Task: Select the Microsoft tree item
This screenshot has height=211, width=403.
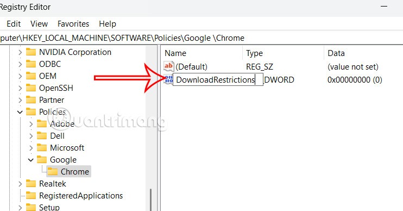Action: (x=67, y=148)
